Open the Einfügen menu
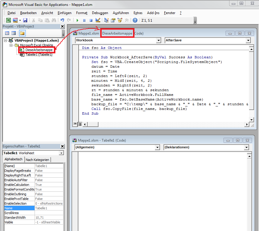This screenshot has height=231, width=259. [x=64, y=13]
